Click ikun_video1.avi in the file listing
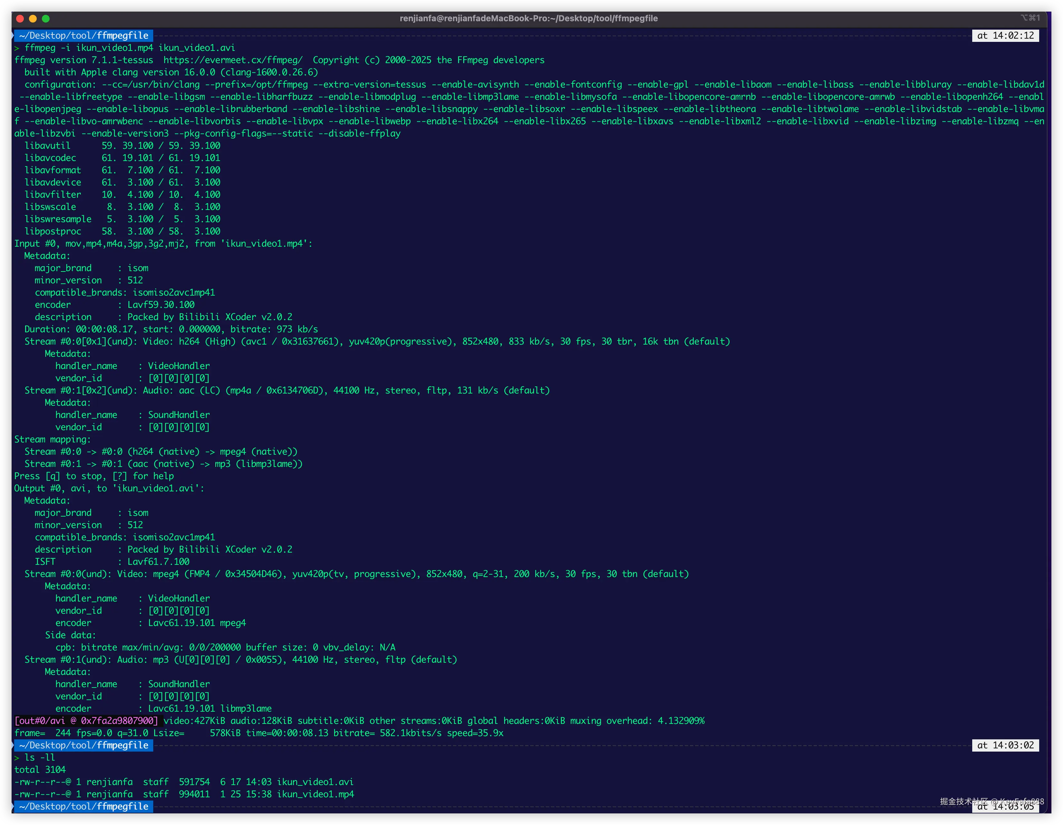The width and height of the screenshot is (1063, 825). pos(315,782)
